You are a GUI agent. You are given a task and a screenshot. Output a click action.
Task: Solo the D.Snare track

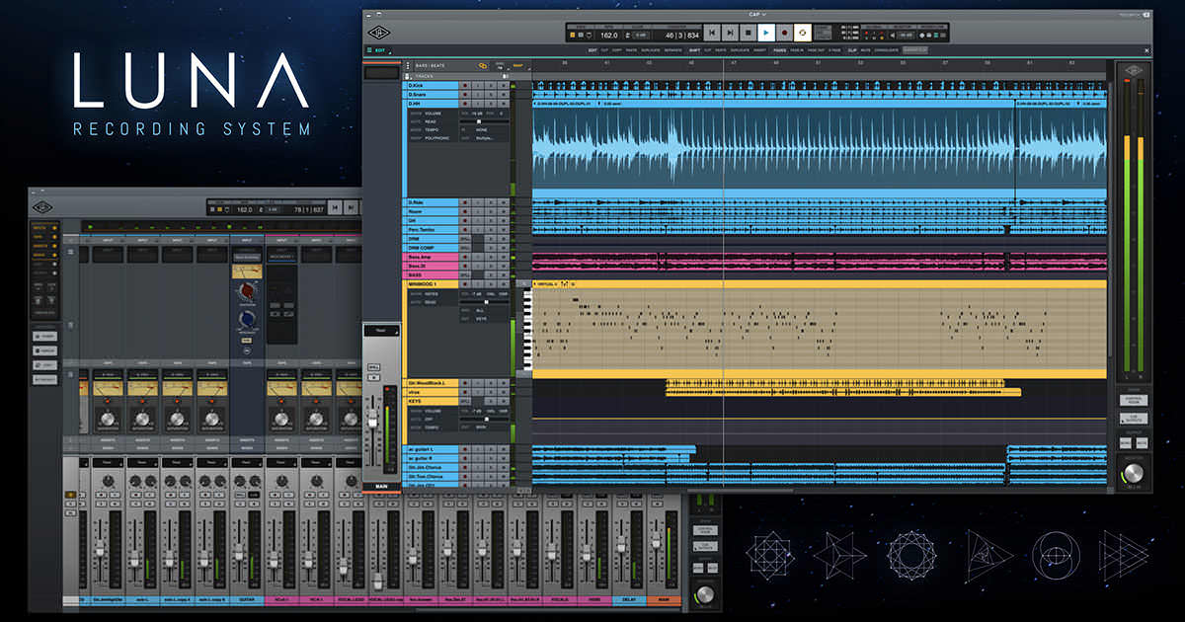491,95
